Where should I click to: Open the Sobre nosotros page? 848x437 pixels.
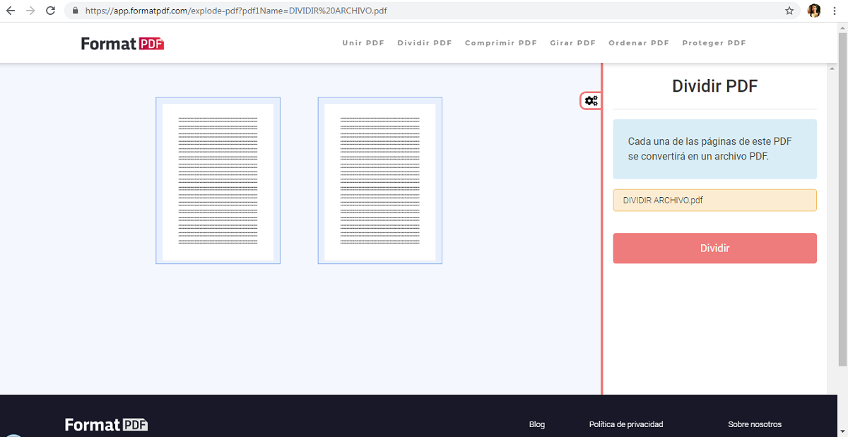coord(755,424)
